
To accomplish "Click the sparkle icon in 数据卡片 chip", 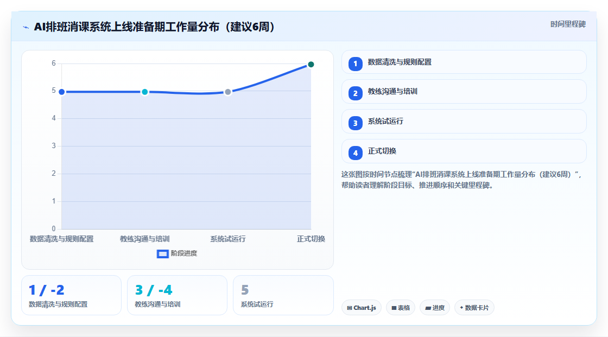I will pos(461,308).
